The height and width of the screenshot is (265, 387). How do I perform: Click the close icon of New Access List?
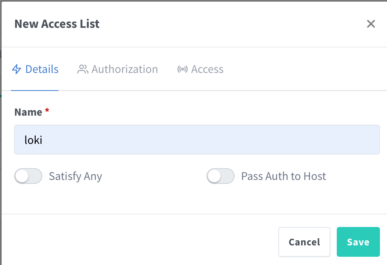click(371, 24)
